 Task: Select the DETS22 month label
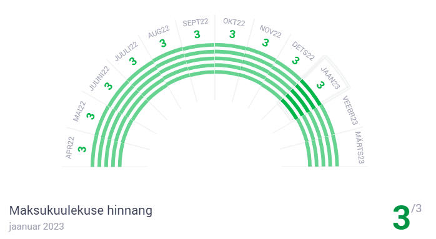303,51
